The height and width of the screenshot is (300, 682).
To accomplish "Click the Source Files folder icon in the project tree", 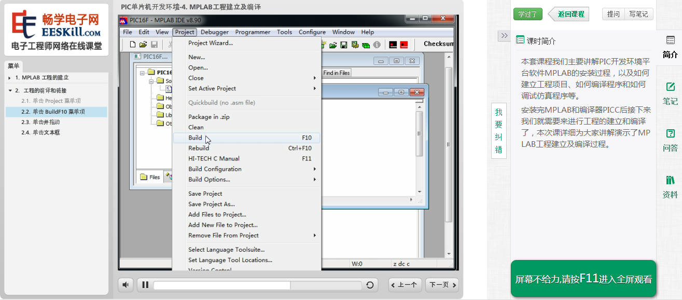I will [x=161, y=81].
